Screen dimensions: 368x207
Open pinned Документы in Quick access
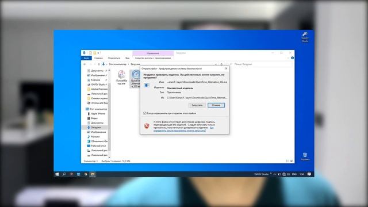[x=97, y=71]
